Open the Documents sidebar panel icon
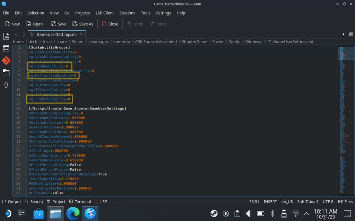The image size is (355, 221). coord(6,36)
